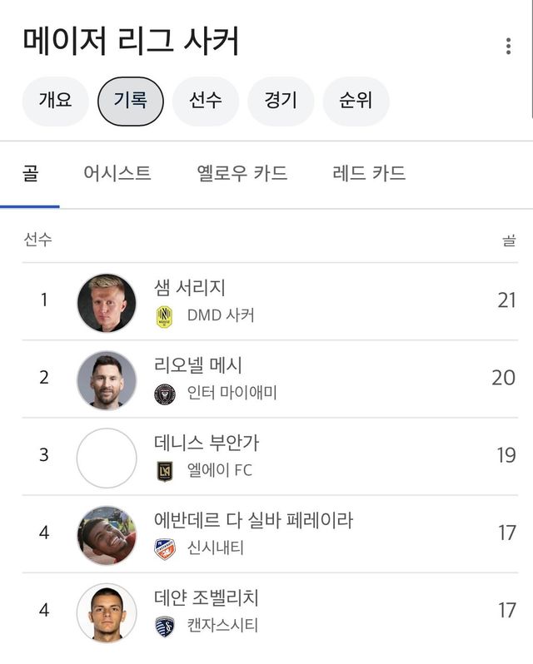Click the Nashville SC club crest icon
Viewport: 533px width, 664px height.
[165, 316]
